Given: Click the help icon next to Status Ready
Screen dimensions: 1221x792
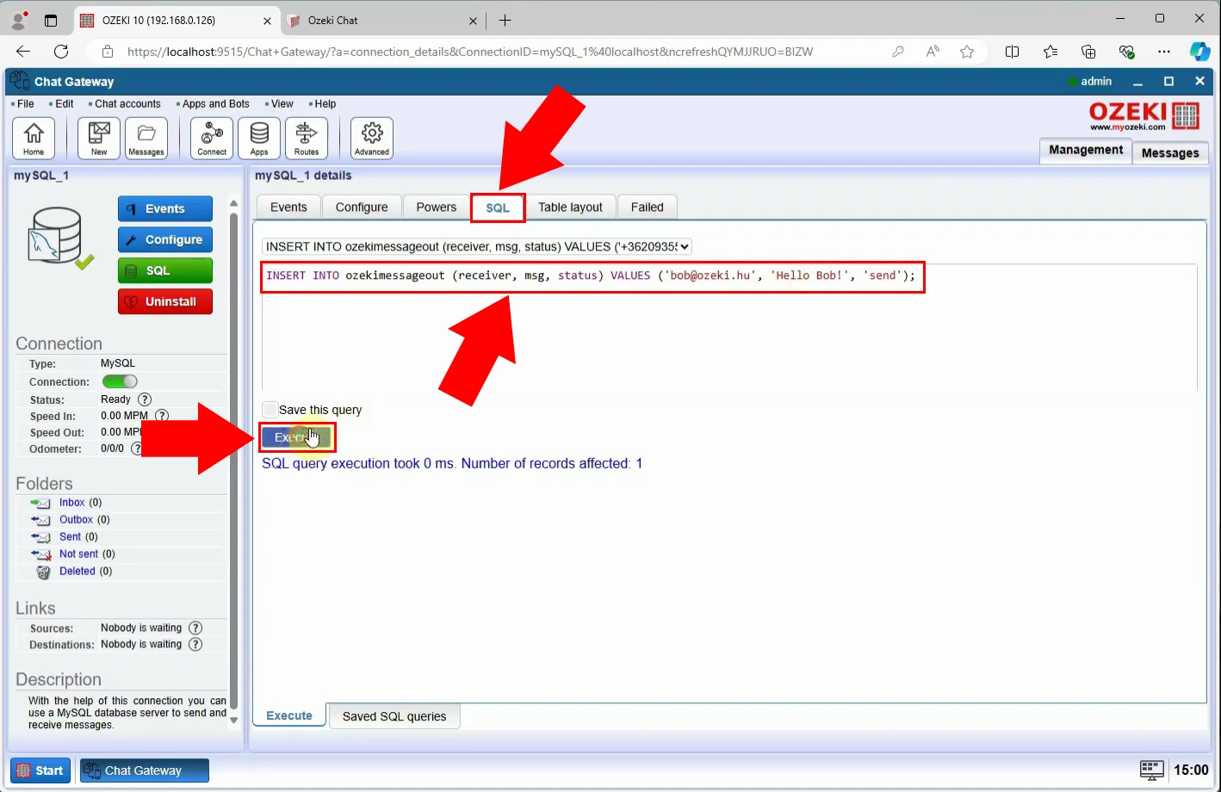Looking at the screenshot, I should (x=145, y=399).
